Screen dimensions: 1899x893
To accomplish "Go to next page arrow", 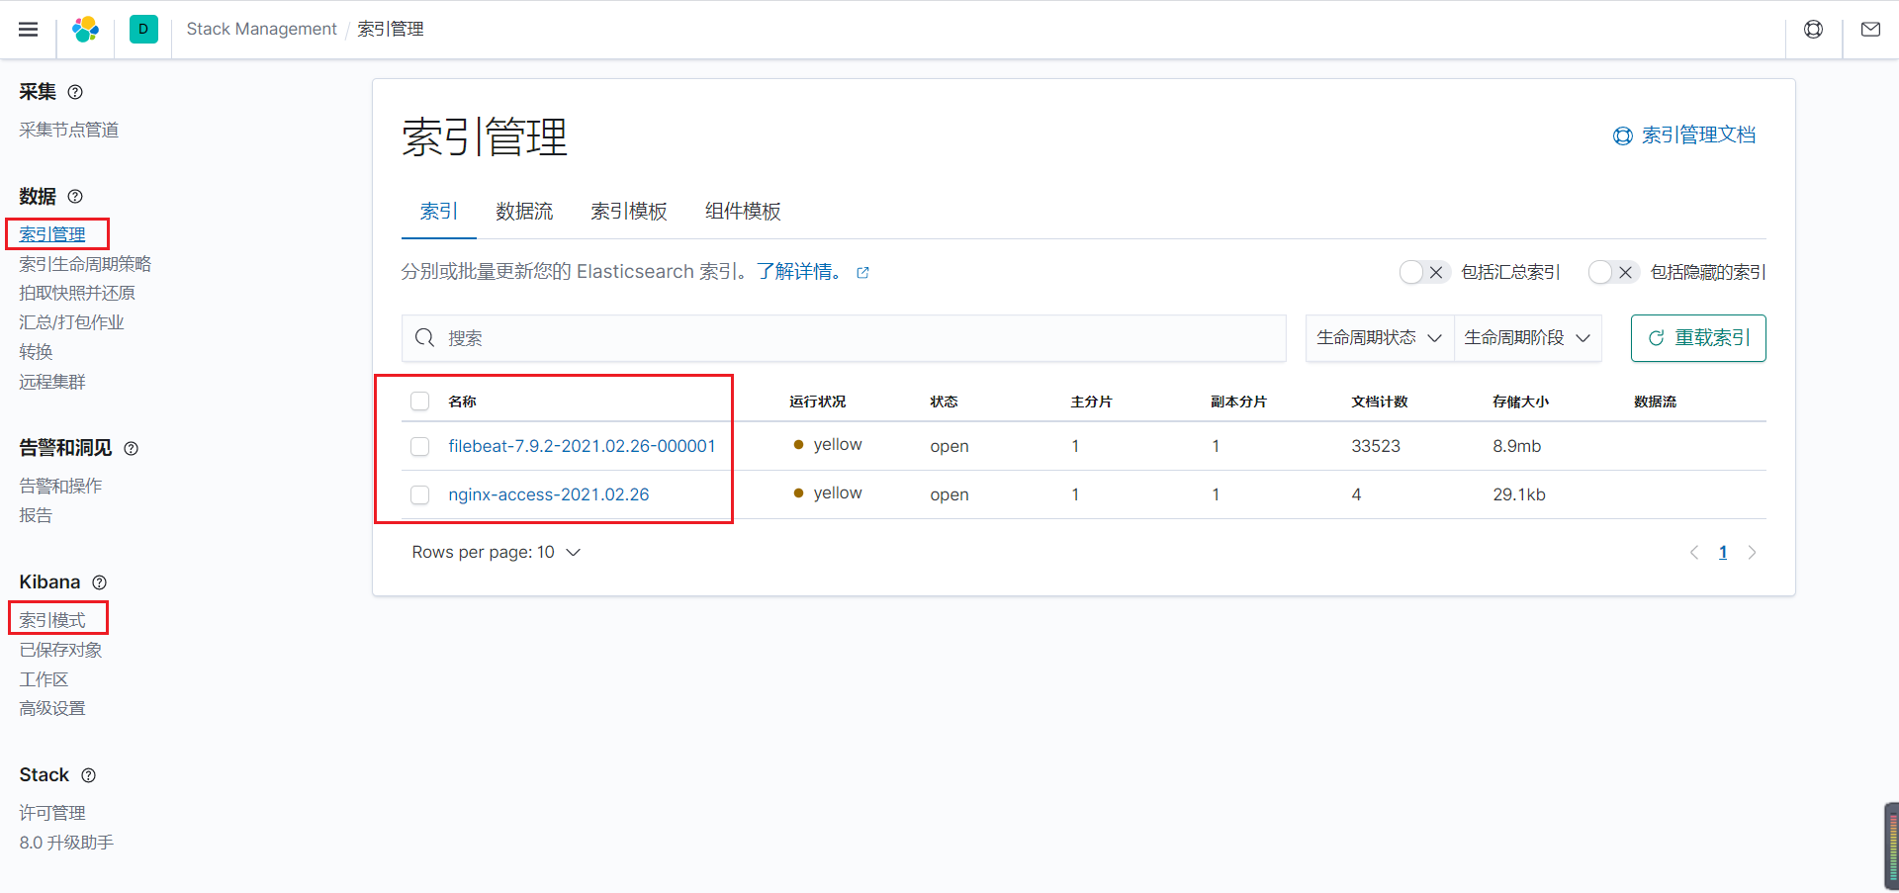I will coord(1752,553).
